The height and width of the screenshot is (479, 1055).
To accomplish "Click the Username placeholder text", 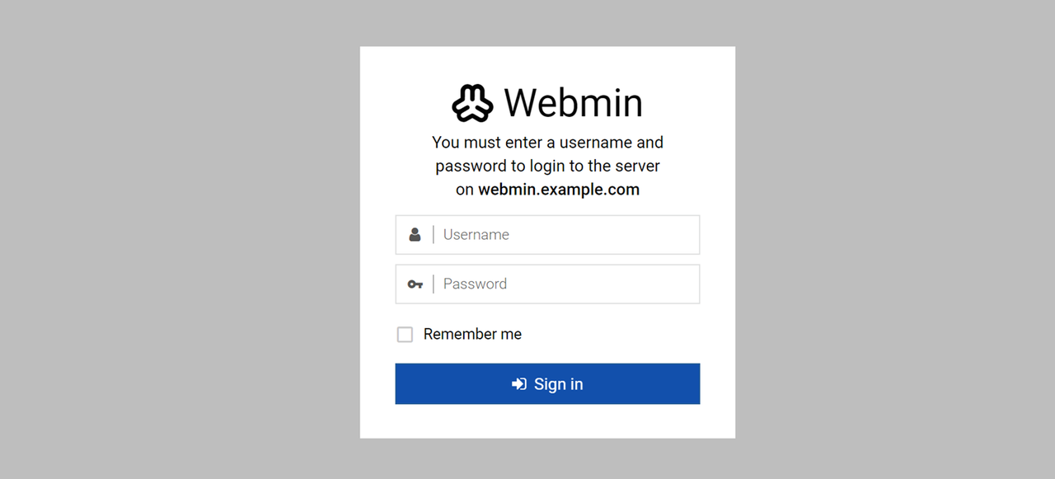I will tap(476, 235).
